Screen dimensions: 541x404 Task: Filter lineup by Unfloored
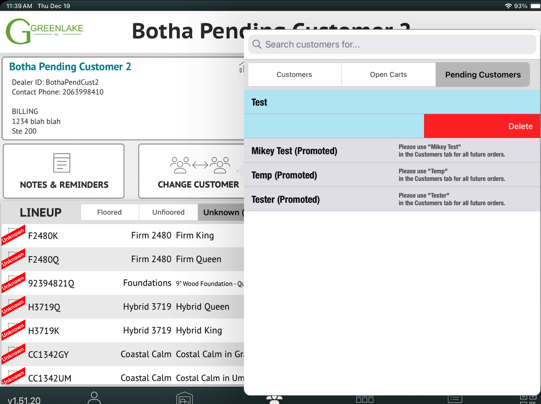(x=168, y=212)
